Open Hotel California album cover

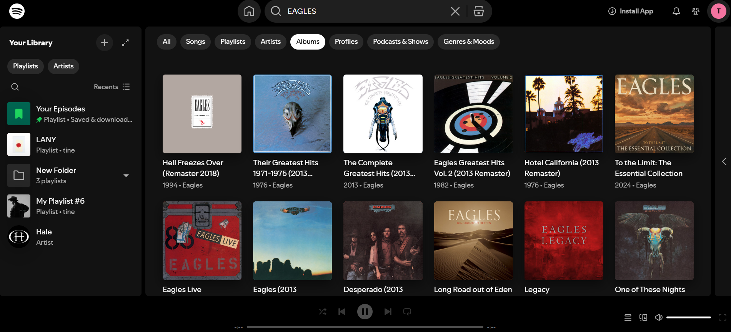[564, 114]
